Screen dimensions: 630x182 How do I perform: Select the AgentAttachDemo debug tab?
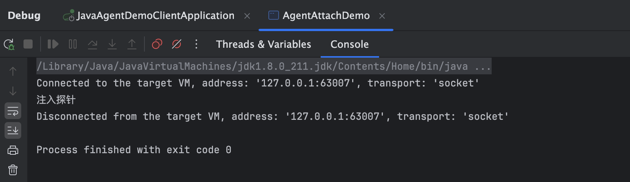[326, 16]
